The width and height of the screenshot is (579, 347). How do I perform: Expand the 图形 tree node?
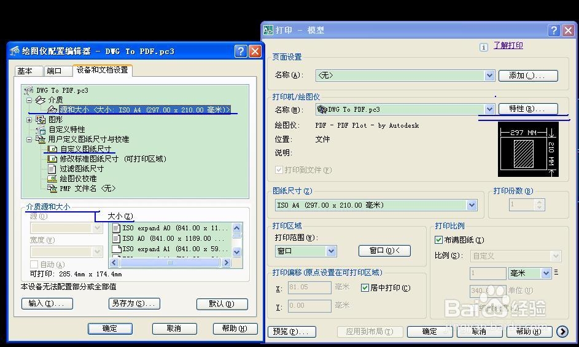click(x=29, y=120)
